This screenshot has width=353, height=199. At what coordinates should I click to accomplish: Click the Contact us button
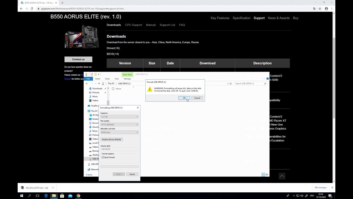pyautogui.click(x=78, y=59)
